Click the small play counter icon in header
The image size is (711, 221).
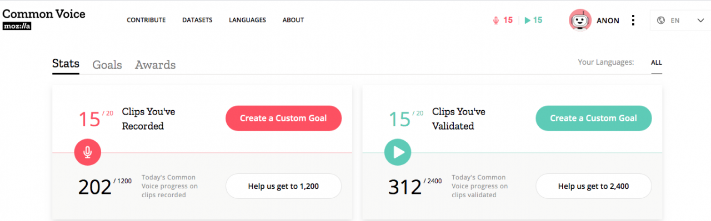pyautogui.click(x=528, y=20)
